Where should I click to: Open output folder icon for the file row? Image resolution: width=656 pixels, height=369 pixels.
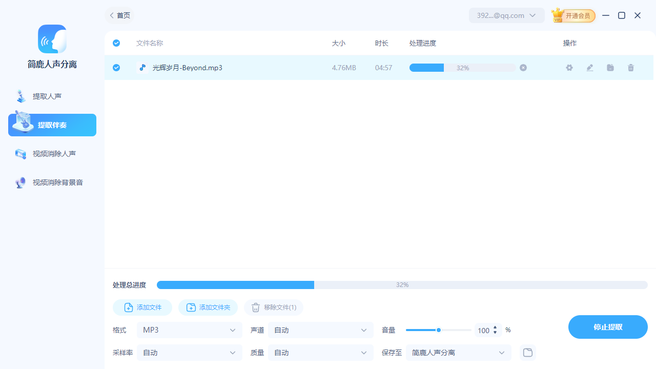610,67
